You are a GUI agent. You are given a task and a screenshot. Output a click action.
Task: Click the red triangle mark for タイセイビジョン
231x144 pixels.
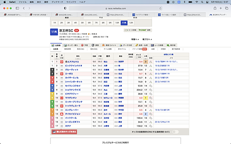click(62, 114)
